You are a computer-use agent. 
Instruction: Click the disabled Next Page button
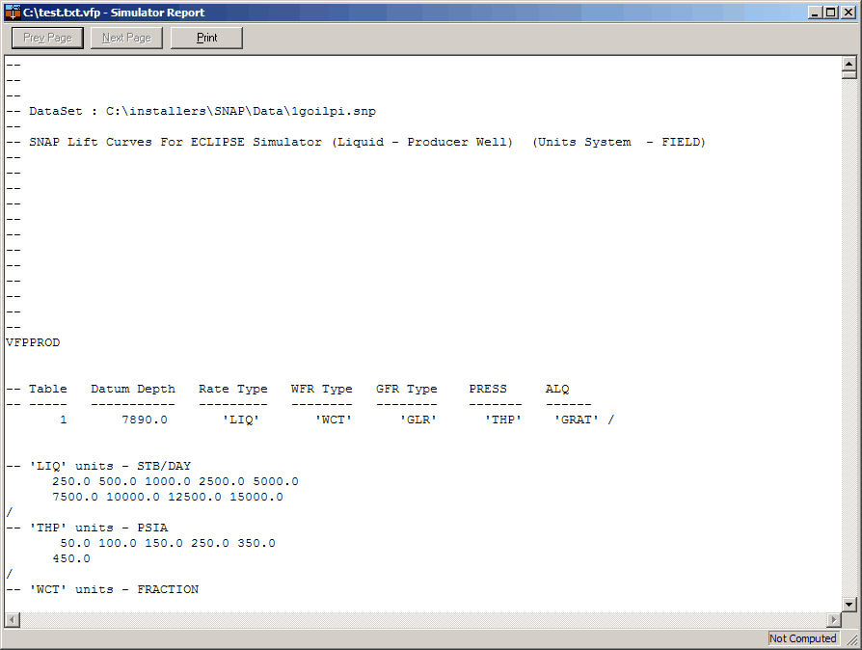pos(125,38)
